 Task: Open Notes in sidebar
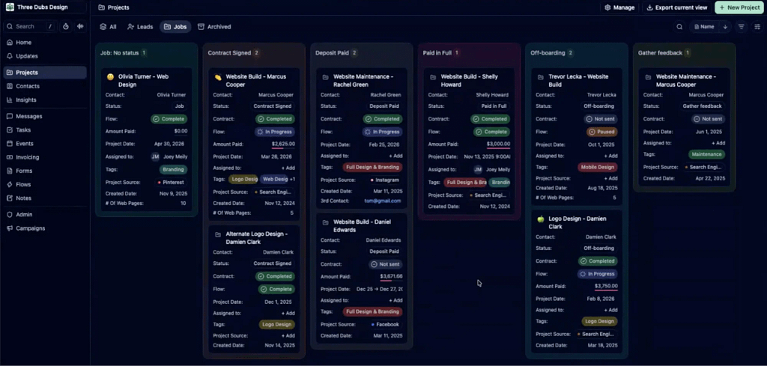point(45,198)
